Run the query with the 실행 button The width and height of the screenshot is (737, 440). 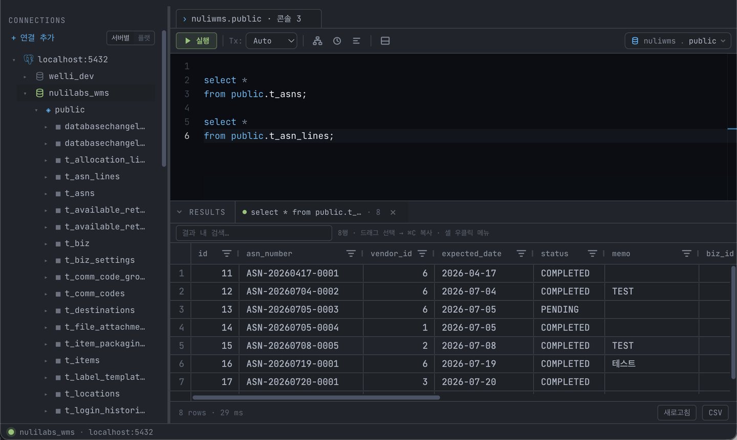tap(197, 41)
